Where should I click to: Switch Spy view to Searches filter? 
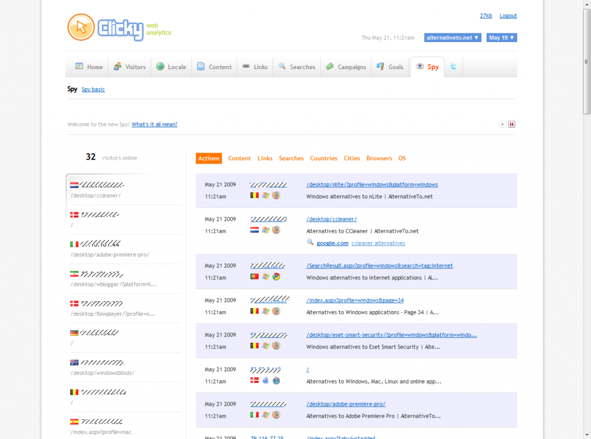[291, 158]
